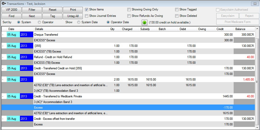Click the Untag All button
260x130 pixels.
coord(73,16)
